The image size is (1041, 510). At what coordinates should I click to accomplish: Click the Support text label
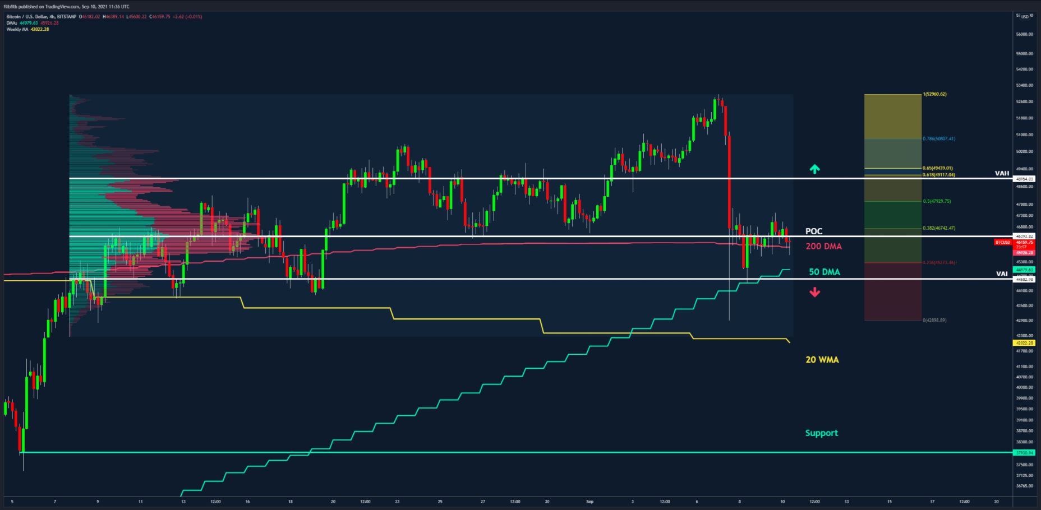click(x=821, y=433)
